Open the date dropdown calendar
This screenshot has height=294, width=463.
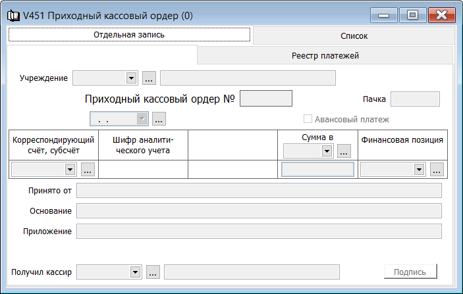(x=141, y=119)
